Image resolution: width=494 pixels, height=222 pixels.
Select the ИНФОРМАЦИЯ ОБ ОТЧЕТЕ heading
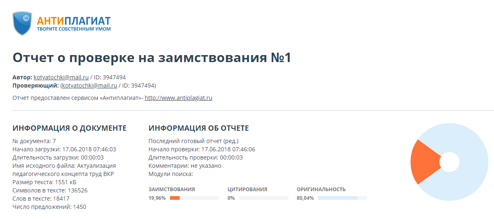[198, 128]
